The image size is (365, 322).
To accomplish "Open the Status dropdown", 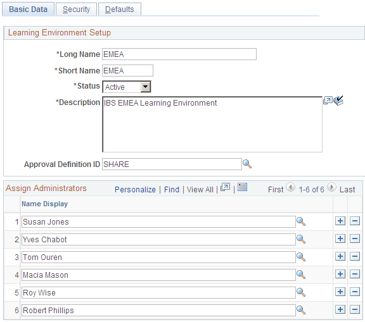I will pos(127,87).
